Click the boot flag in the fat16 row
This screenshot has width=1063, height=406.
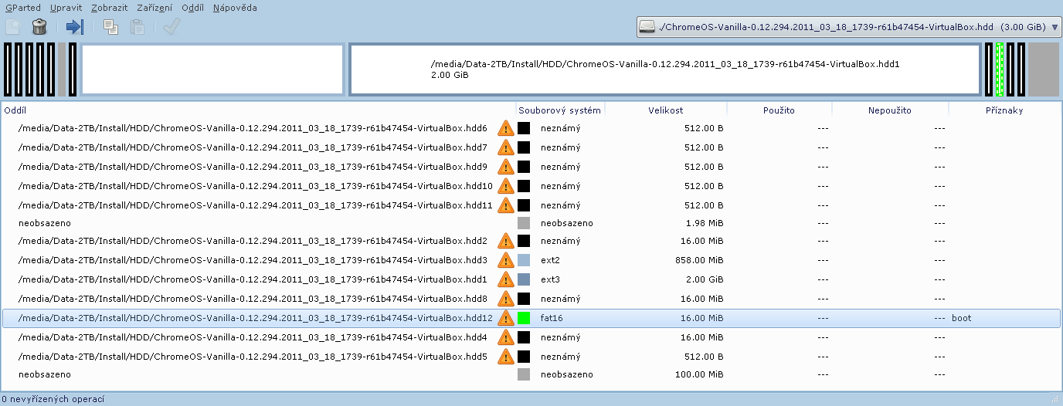coord(962,318)
